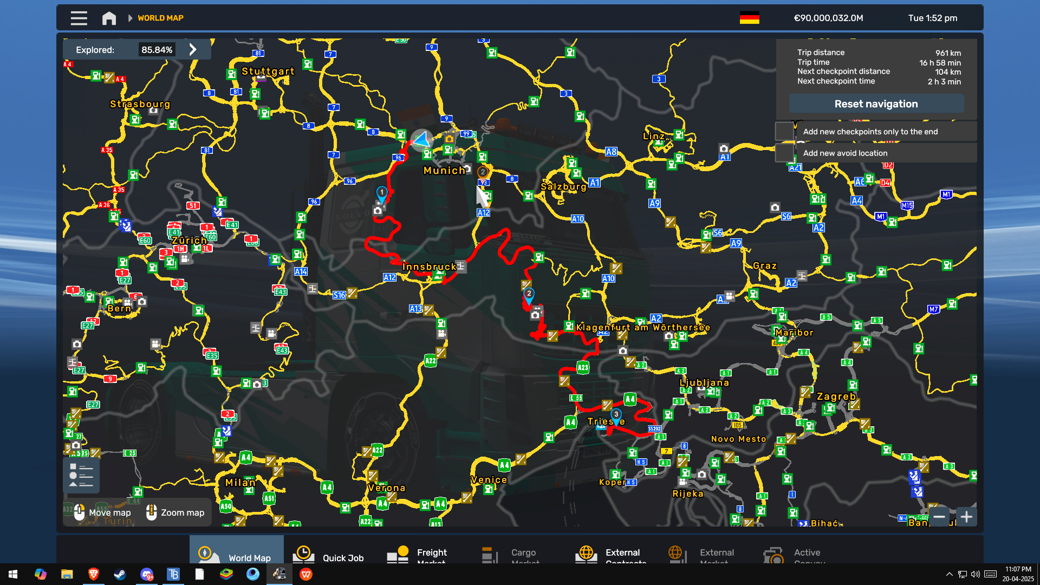This screenshot has width=1040, height=585.
Task: Open the taskbar clock and date
Action: (x=1018, y=574)
